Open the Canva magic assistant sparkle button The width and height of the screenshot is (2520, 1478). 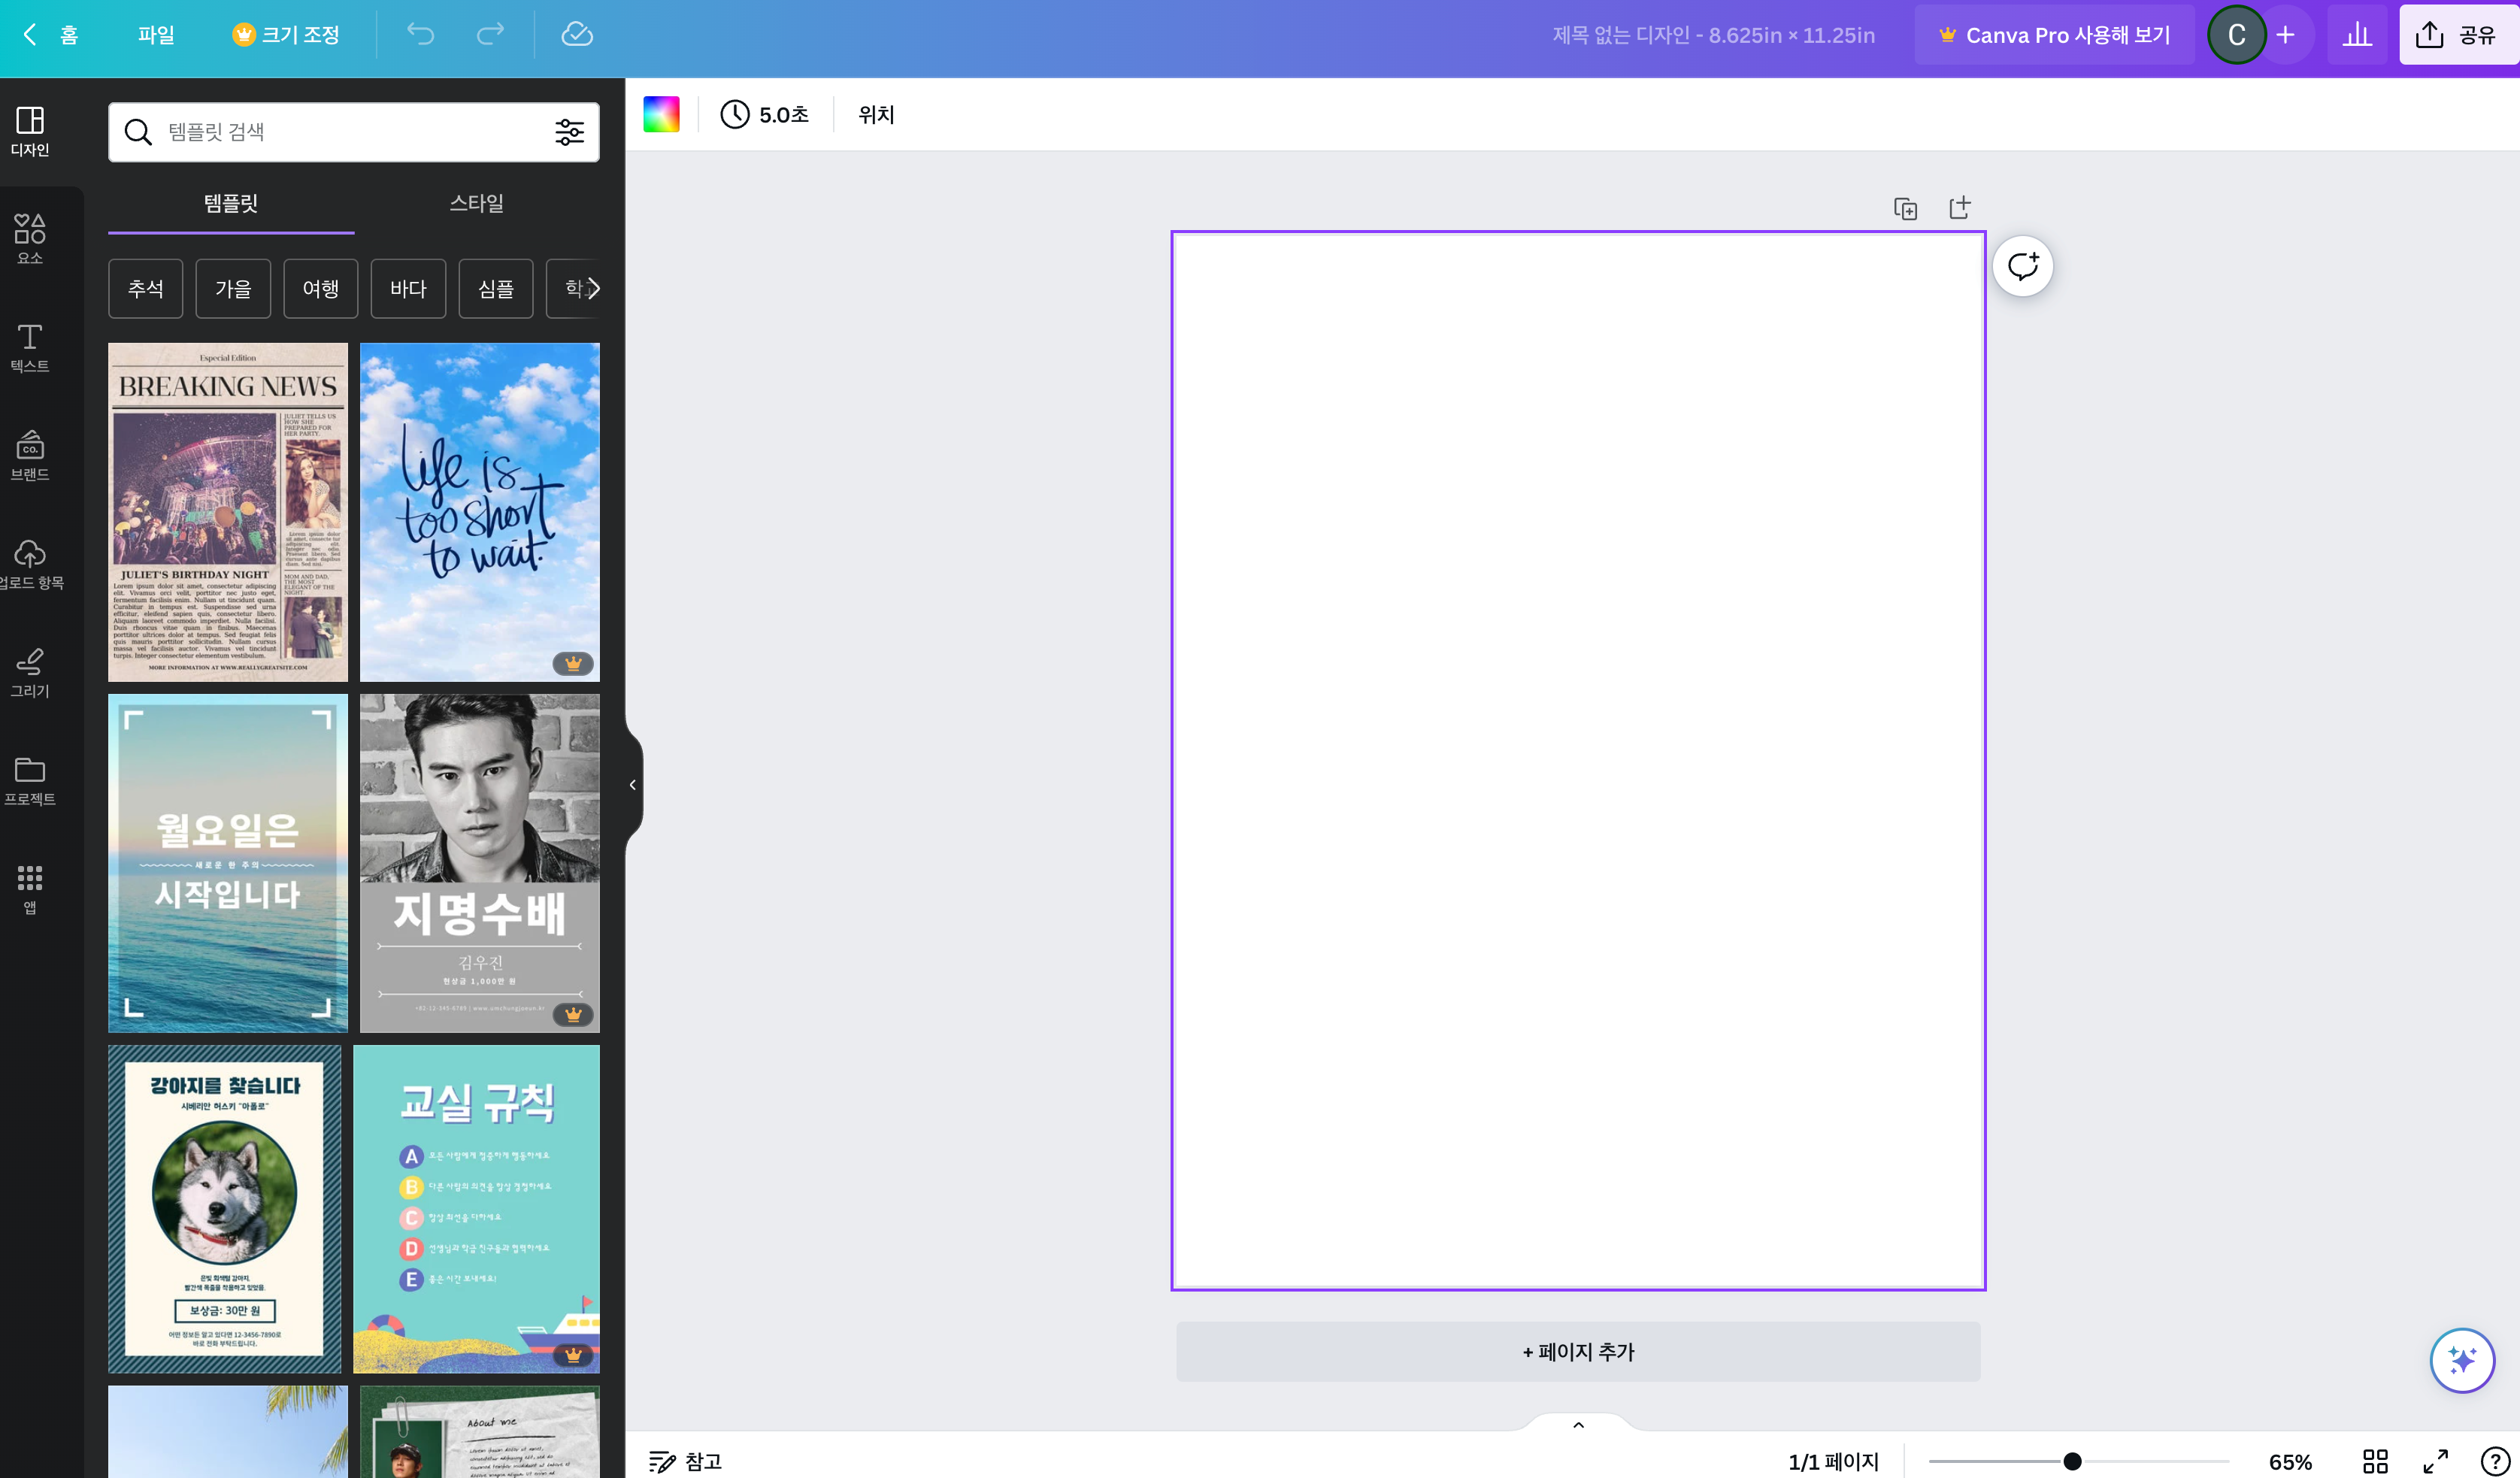[x=2461, y=1360]
